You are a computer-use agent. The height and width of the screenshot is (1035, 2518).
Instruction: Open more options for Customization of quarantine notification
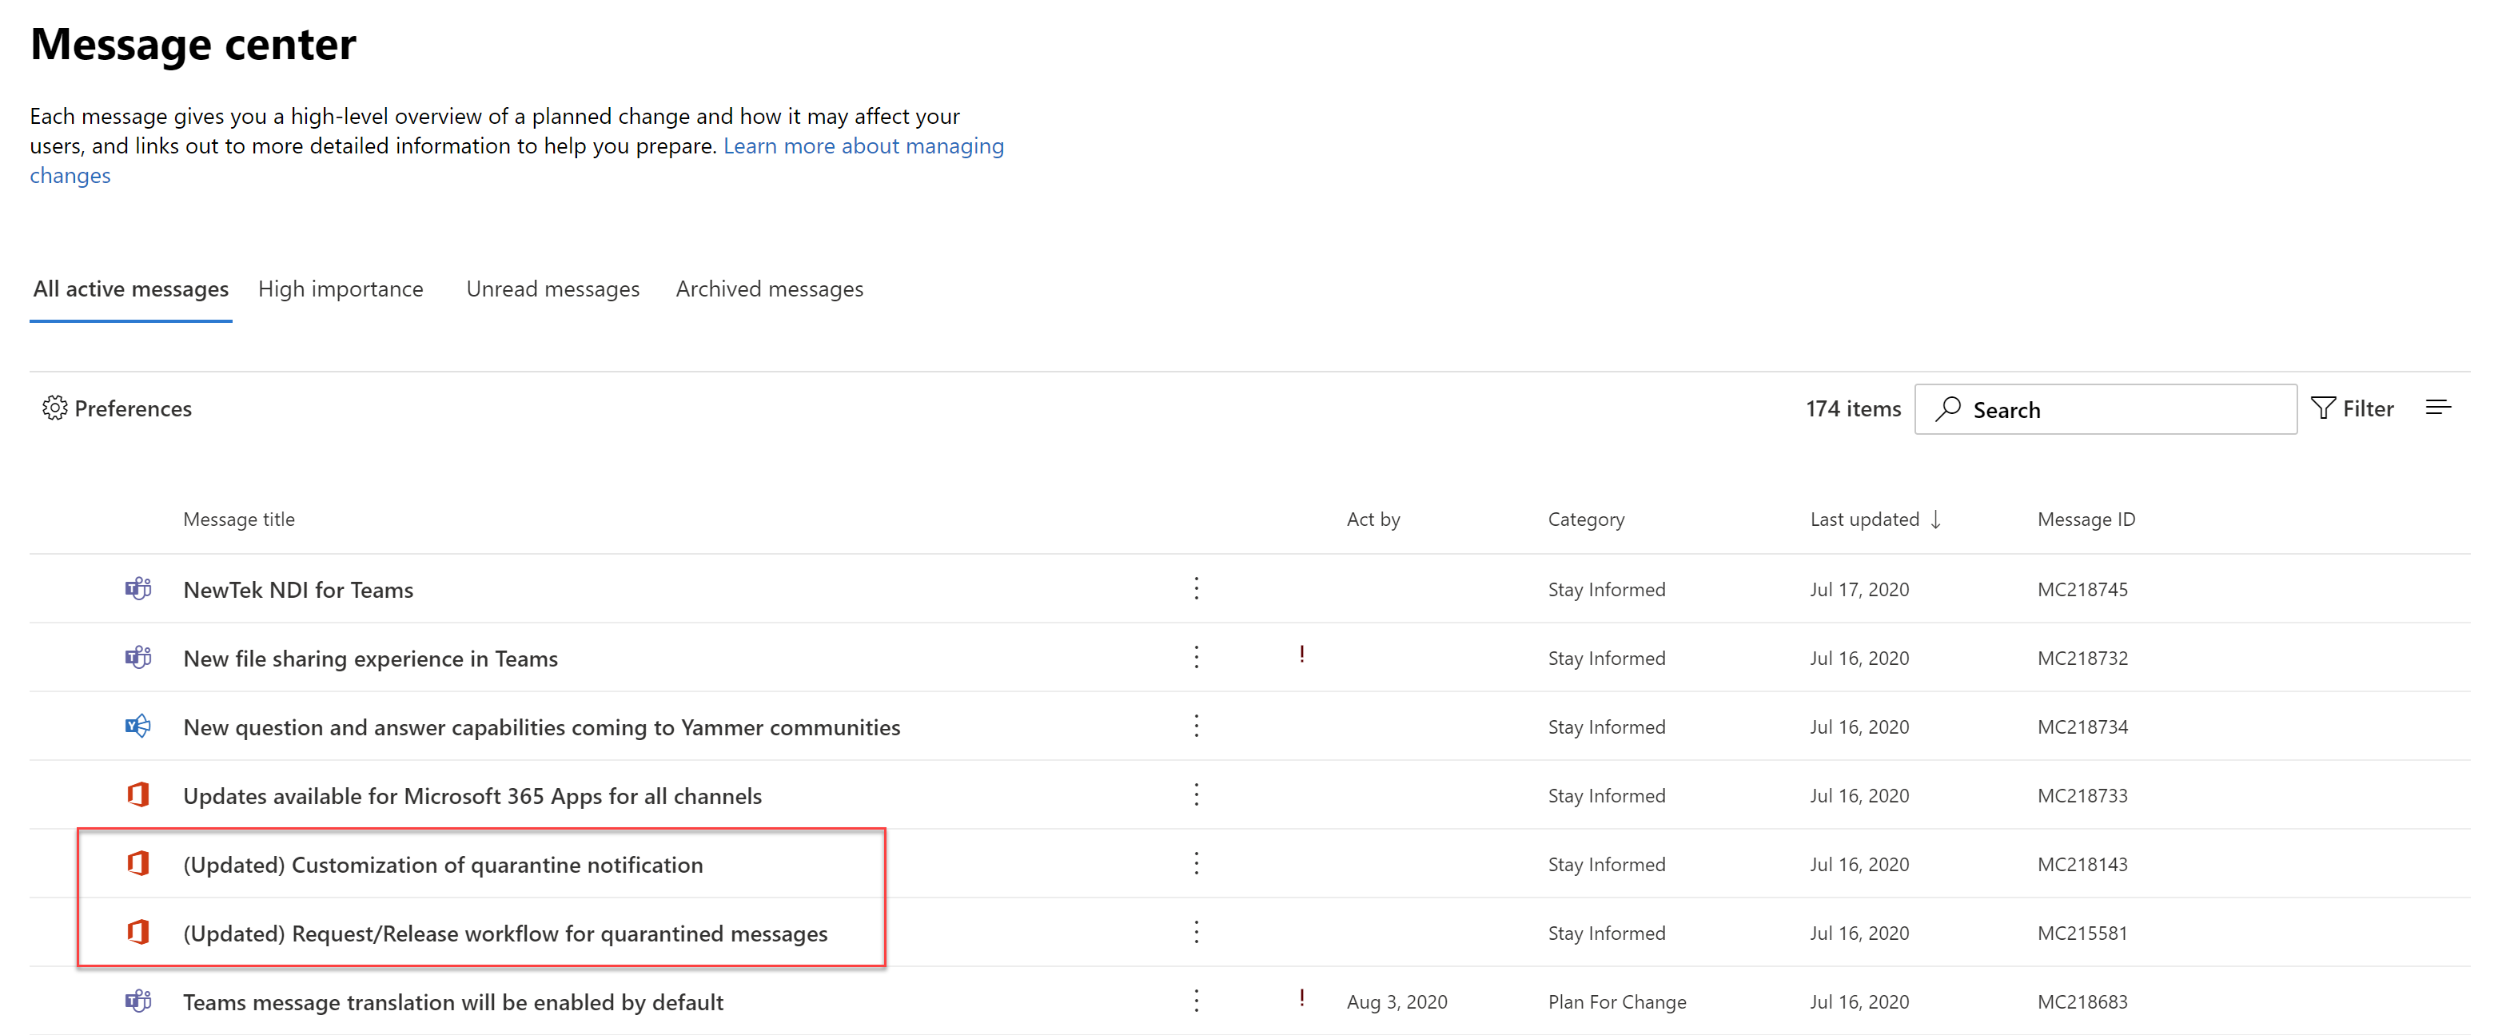(x=1196, y=863)
